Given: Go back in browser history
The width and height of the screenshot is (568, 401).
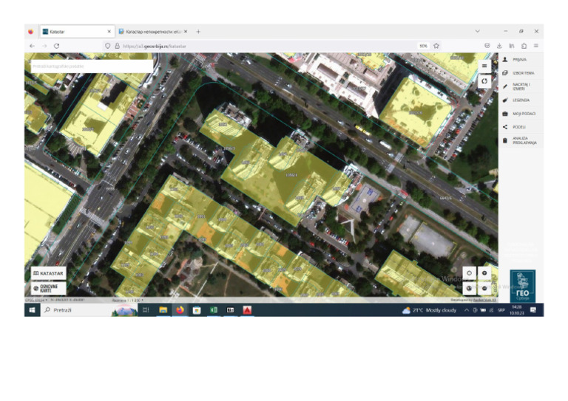Looking at the screenshot, I should tap(32, 46).
